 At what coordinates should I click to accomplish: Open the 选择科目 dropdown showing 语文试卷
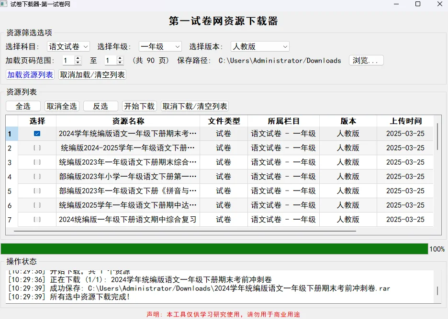pos(68,46)
